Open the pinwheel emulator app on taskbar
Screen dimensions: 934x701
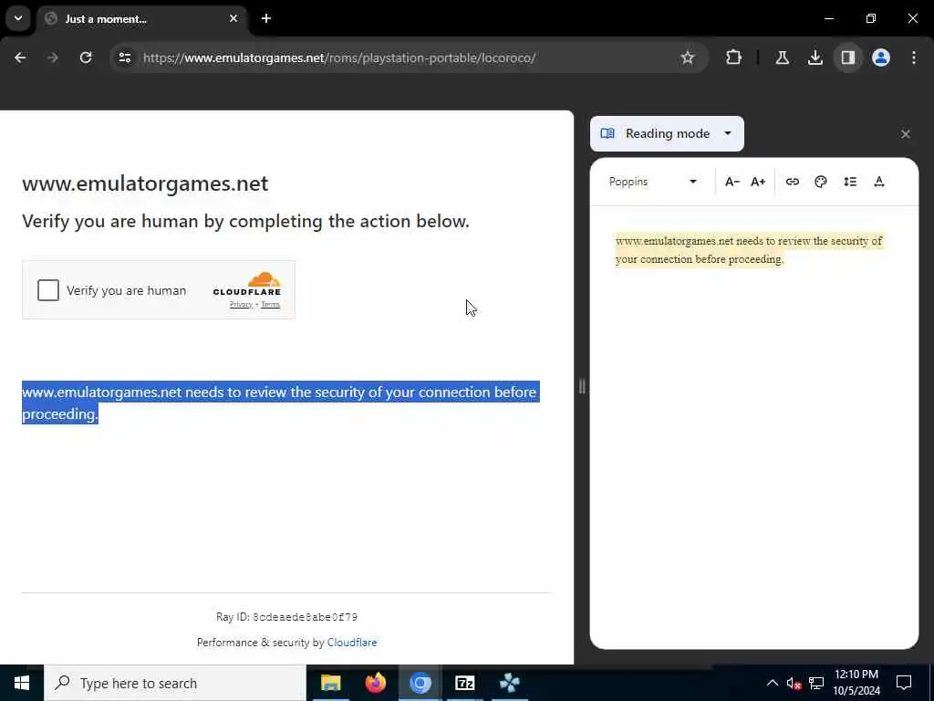click(509, 683)
